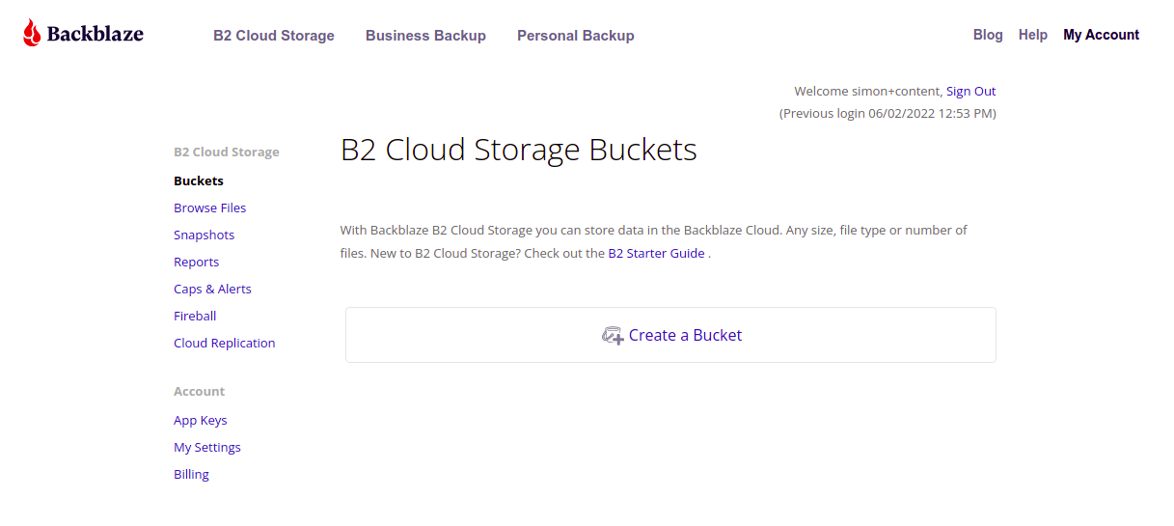Open the Help link in the header
The image size is (1174, 526).
tap(1033, 35)
